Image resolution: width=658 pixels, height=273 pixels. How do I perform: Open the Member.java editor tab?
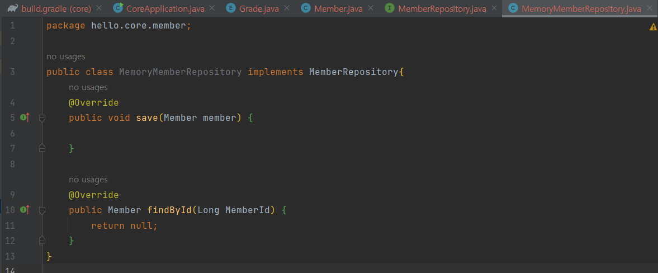(338, 8)
